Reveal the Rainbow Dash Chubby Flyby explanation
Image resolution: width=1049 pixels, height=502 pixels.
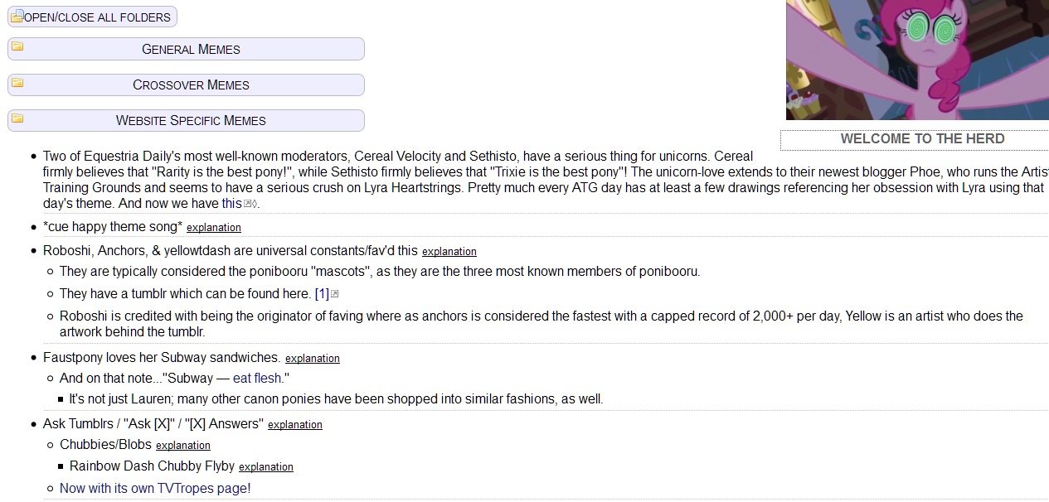(265, 467)
